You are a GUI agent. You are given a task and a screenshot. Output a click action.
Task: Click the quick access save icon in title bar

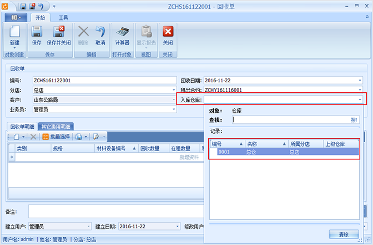coord(23,6)
